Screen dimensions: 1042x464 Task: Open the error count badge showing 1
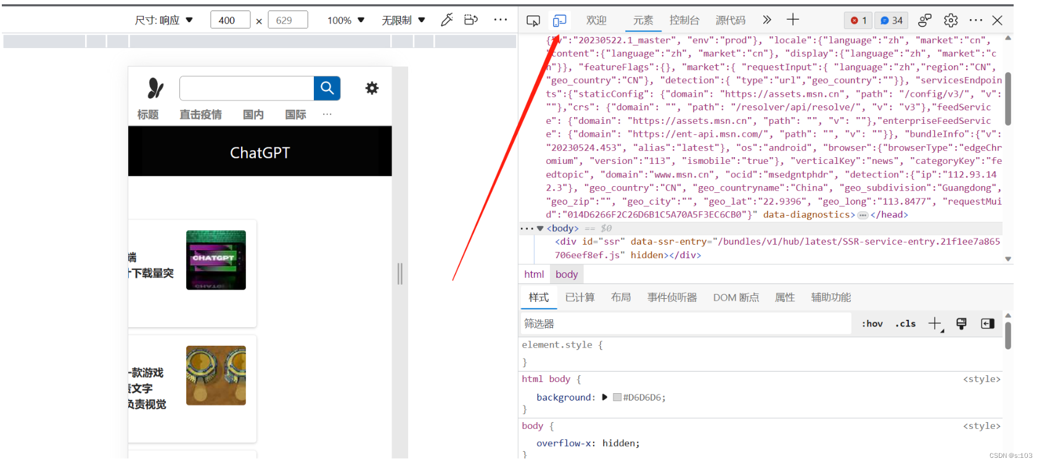[858, 20]
